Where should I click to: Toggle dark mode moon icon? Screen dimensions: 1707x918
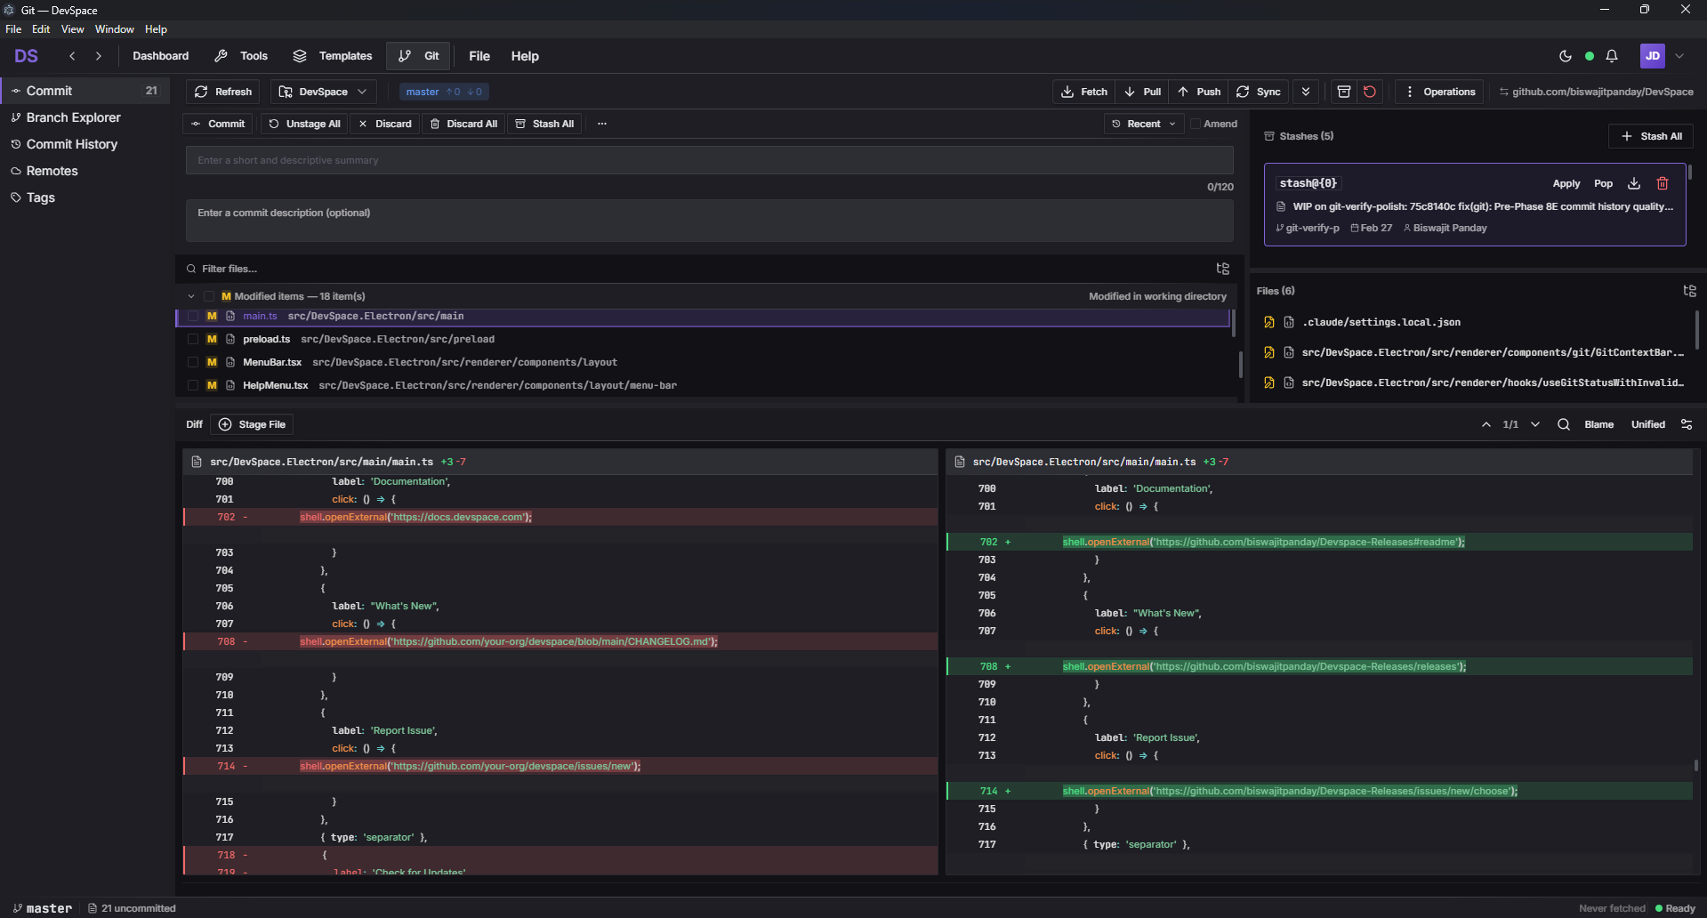click(x=1566, y=56)
